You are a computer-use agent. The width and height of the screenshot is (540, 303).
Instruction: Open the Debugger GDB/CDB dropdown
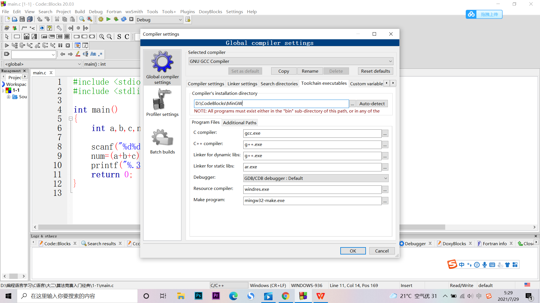tap(316, 178)
